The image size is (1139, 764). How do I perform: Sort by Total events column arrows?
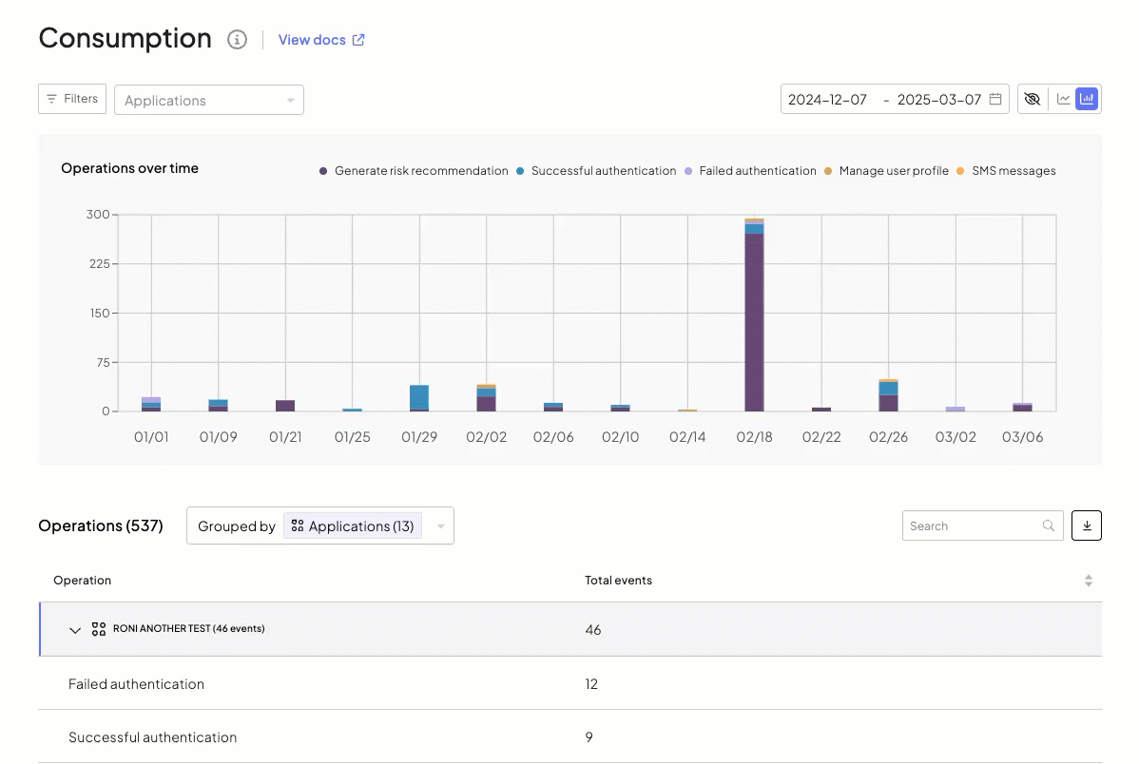(1088, 581)
